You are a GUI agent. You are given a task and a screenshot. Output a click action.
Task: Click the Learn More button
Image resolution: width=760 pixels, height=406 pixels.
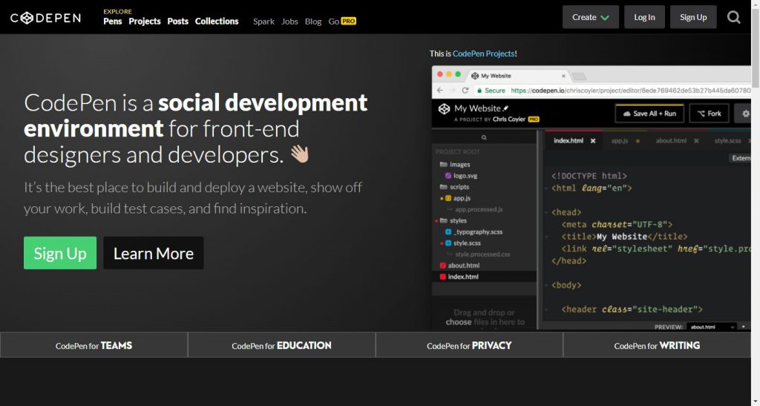pyautogui.click(x=153, y=253)
